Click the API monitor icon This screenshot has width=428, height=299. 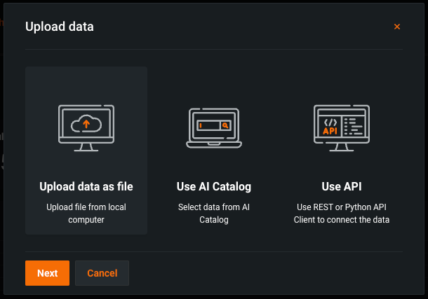click(x=341, y=127)
